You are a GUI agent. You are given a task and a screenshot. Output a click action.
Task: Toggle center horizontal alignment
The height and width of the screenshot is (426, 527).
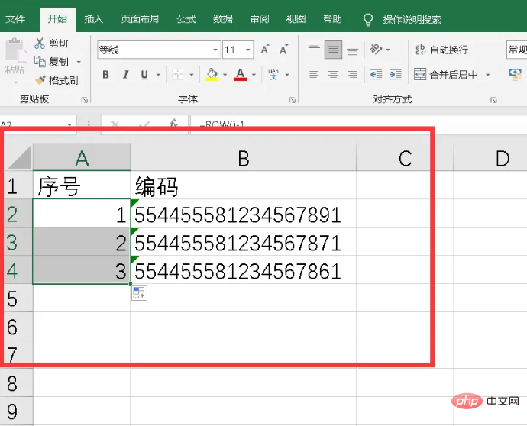(x=333, y=75)
